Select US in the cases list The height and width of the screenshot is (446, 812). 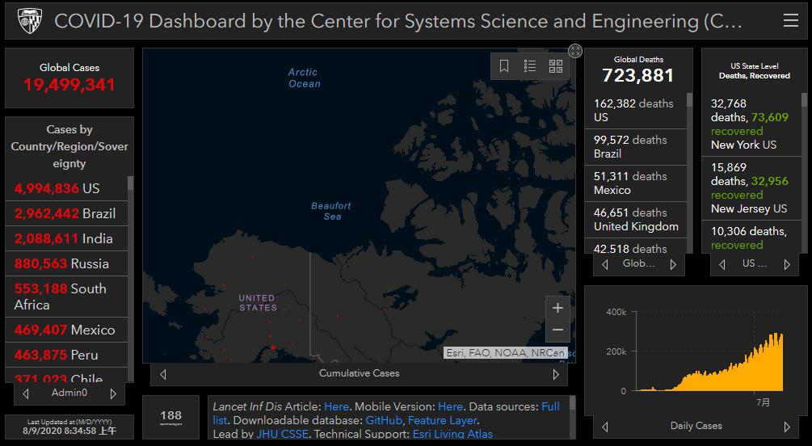click(57, 188)
